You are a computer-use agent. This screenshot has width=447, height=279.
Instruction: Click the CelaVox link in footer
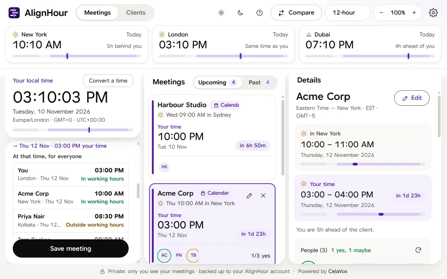[338, 271]
